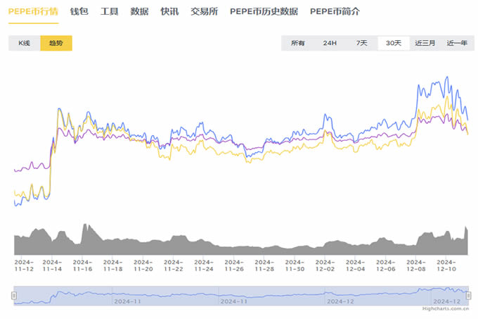
Task: Open the 快讯 tab
Action: [x=170, y=11]
